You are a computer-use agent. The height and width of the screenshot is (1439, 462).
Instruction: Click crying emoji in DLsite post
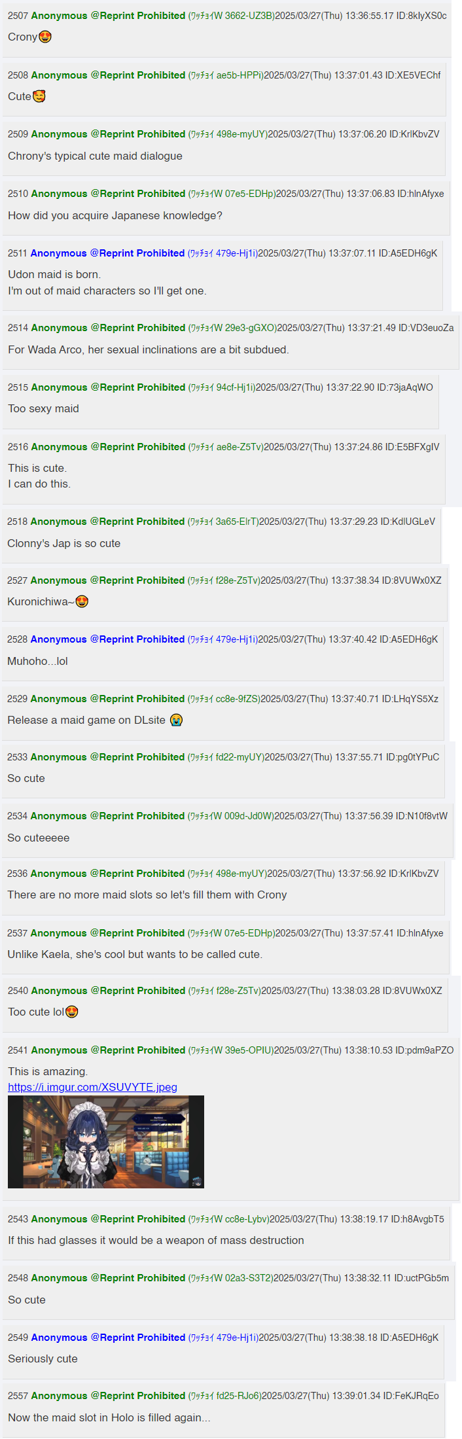pos(176,720)
